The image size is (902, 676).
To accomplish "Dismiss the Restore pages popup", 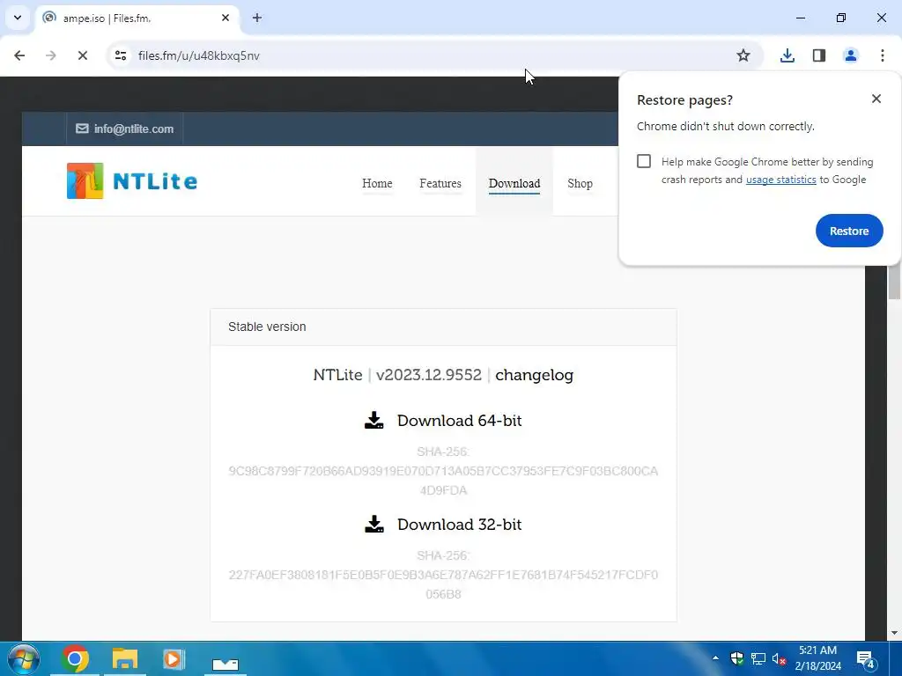I will pos(876,99).
